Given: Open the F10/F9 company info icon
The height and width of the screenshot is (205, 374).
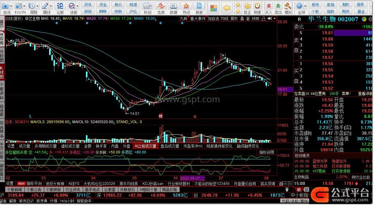Looking at the screenshot, I should (x=18, y=6).
